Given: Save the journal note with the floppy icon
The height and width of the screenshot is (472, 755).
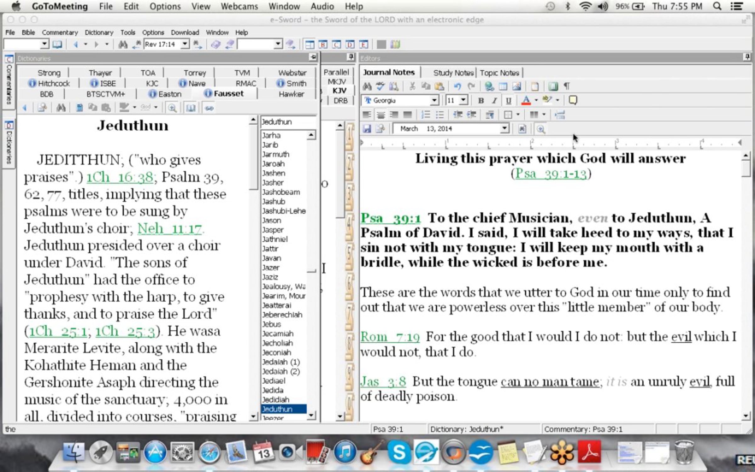Looking at the screenshot, I should point(367,129).
